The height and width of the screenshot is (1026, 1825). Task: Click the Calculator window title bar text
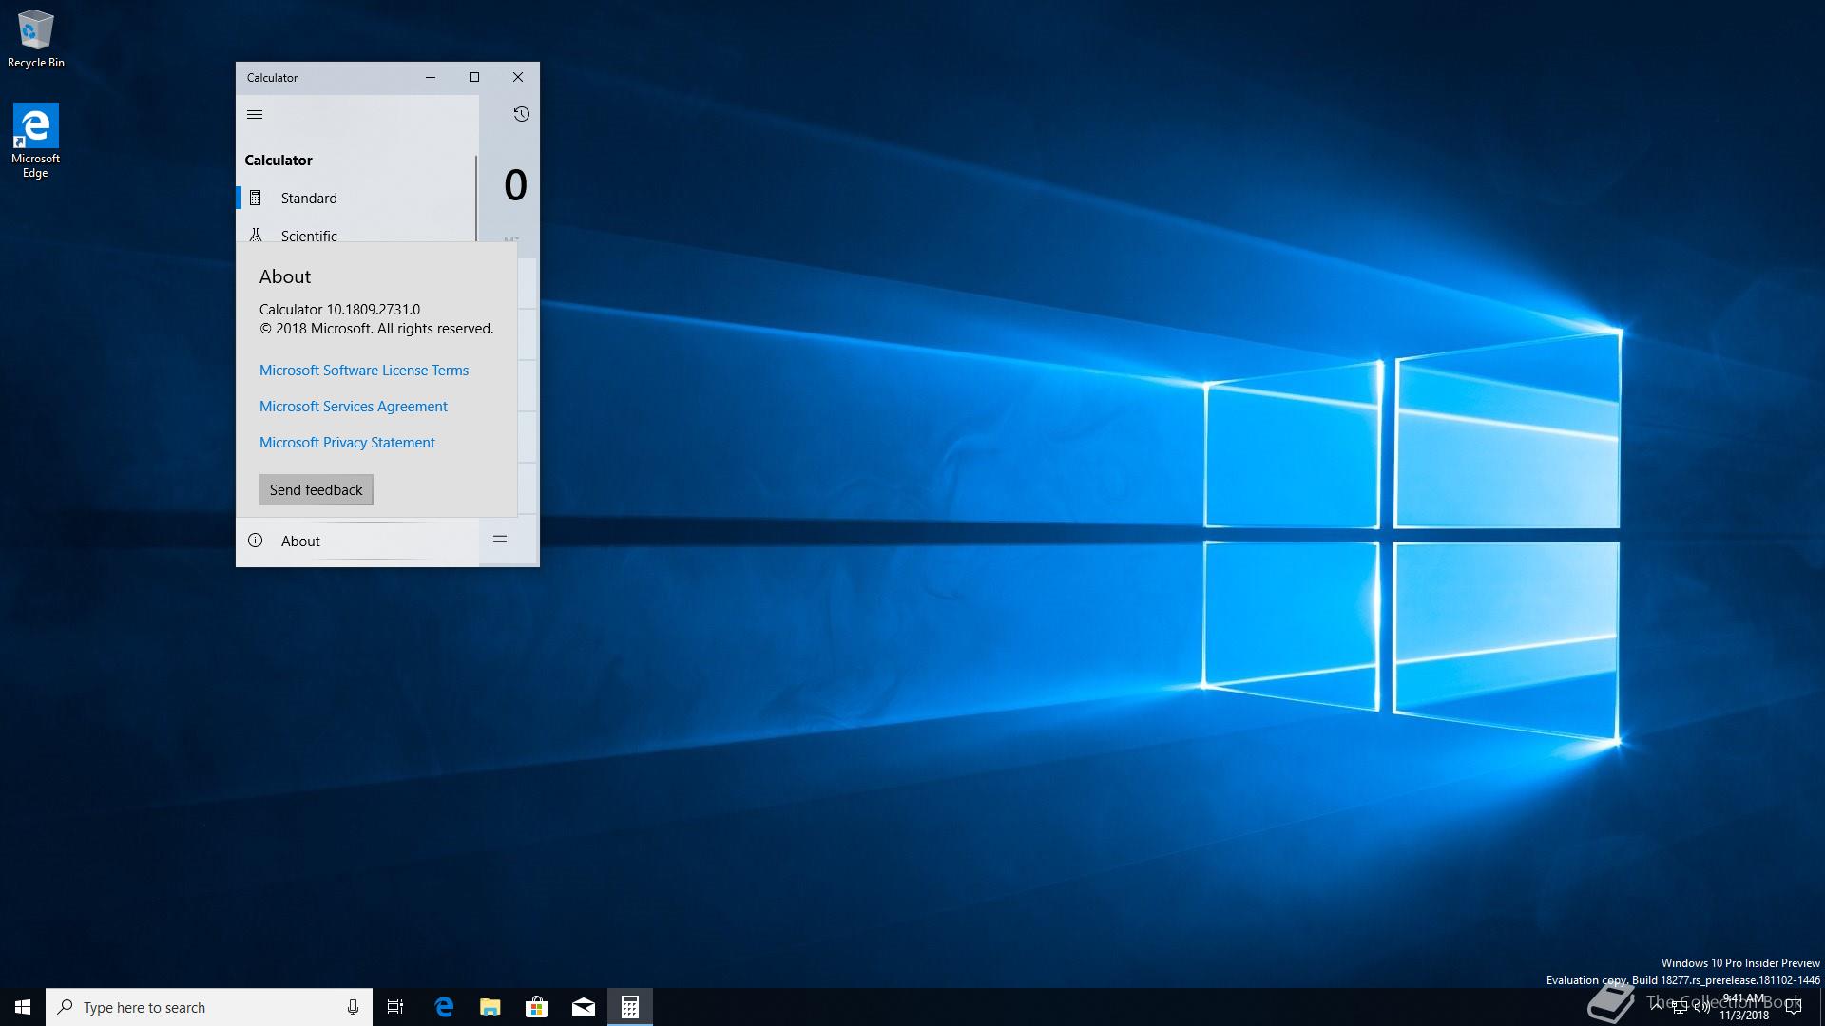[272, 78]
